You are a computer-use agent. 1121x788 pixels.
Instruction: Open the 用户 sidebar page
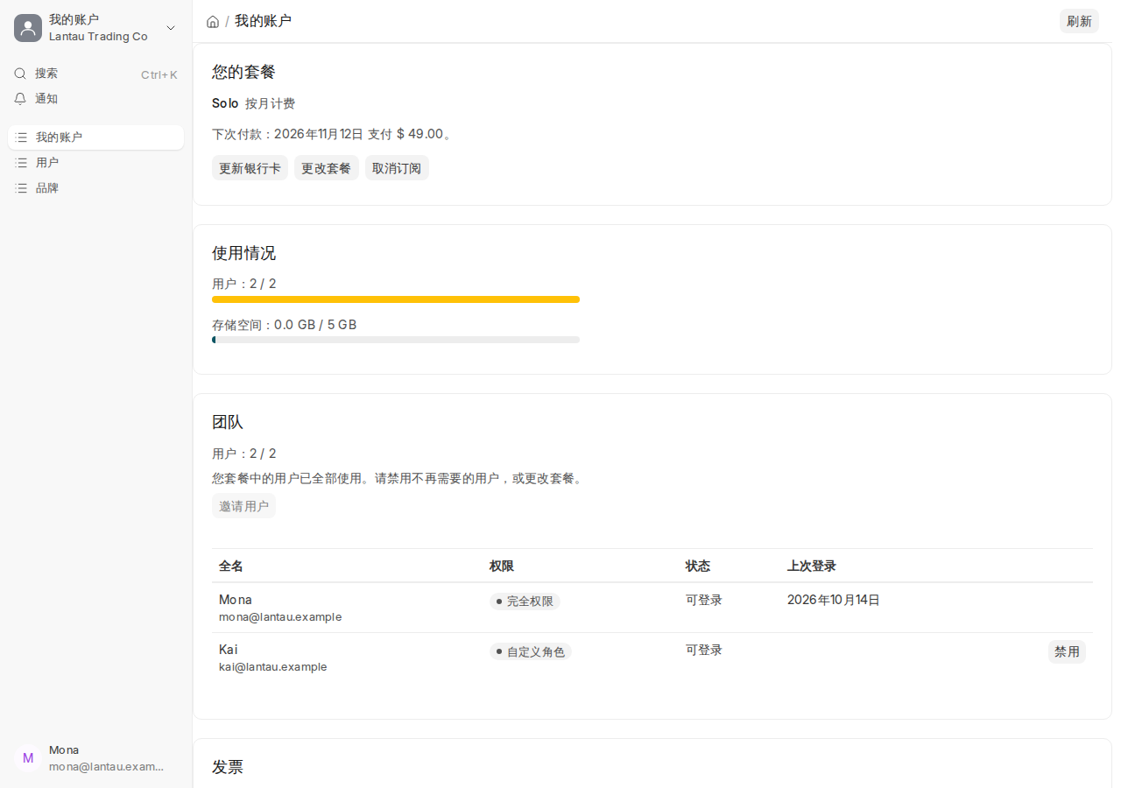click(96, 163)
